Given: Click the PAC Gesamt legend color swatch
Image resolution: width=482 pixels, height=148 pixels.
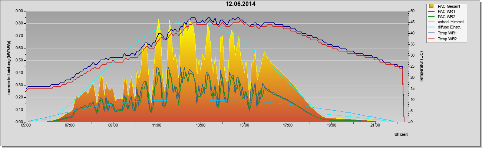Looking at the screenshot, I should point(432,6).
